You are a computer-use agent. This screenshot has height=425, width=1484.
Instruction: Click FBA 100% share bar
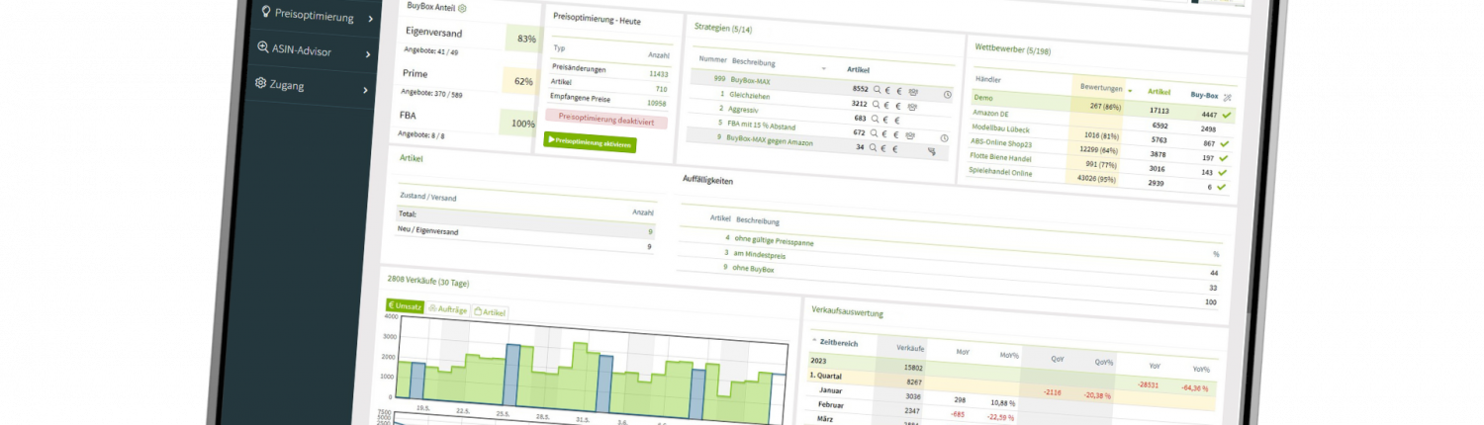pyautogui.click(x=519, y=125)
